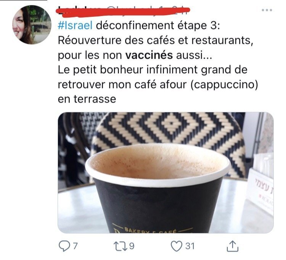Open the author's round profile picture
This screenshot has width=286, height=260.
[x=32, y=25]
